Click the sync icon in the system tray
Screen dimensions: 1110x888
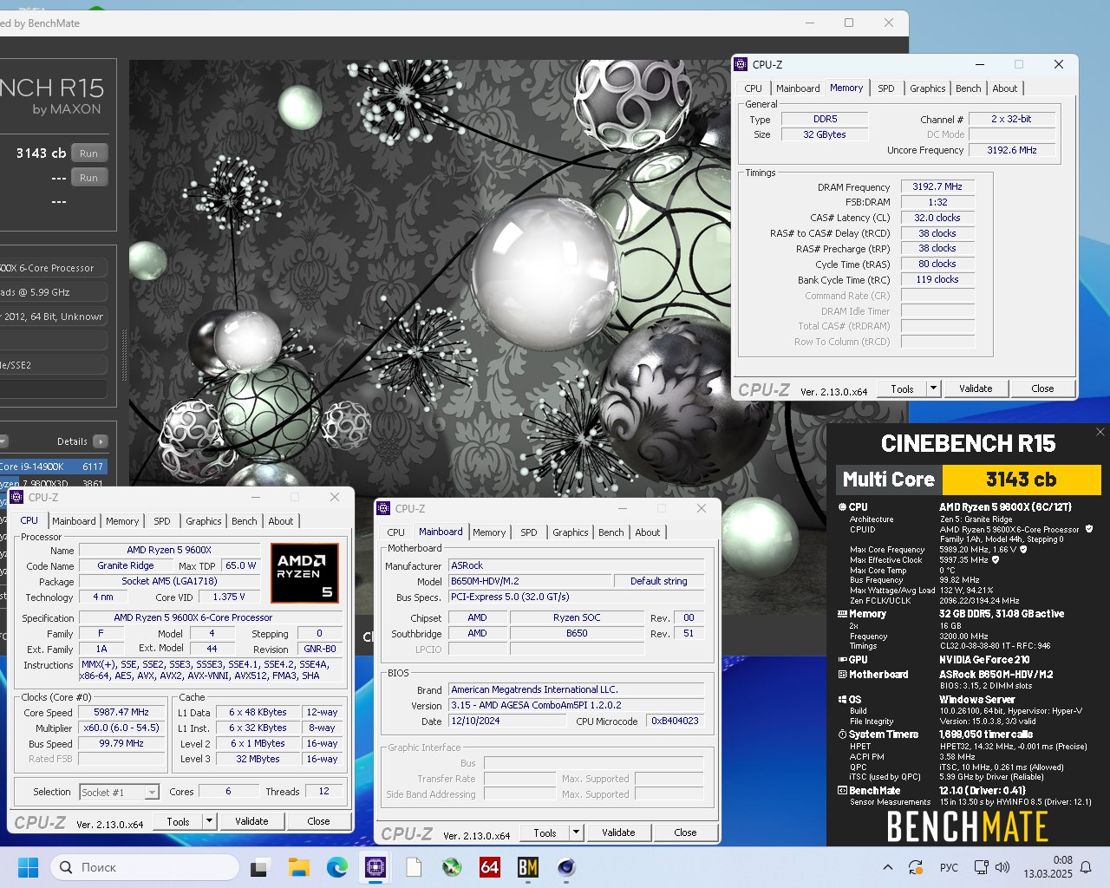(x=915, y=867)
